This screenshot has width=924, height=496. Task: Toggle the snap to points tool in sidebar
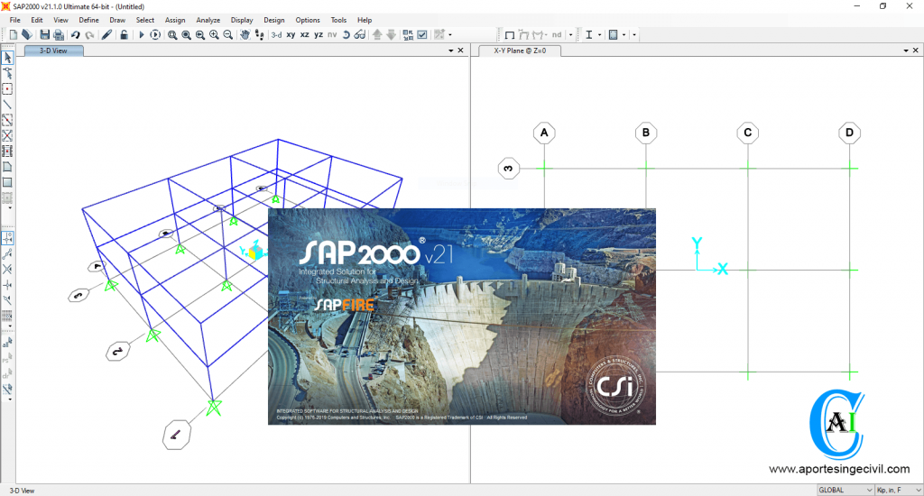7,238
